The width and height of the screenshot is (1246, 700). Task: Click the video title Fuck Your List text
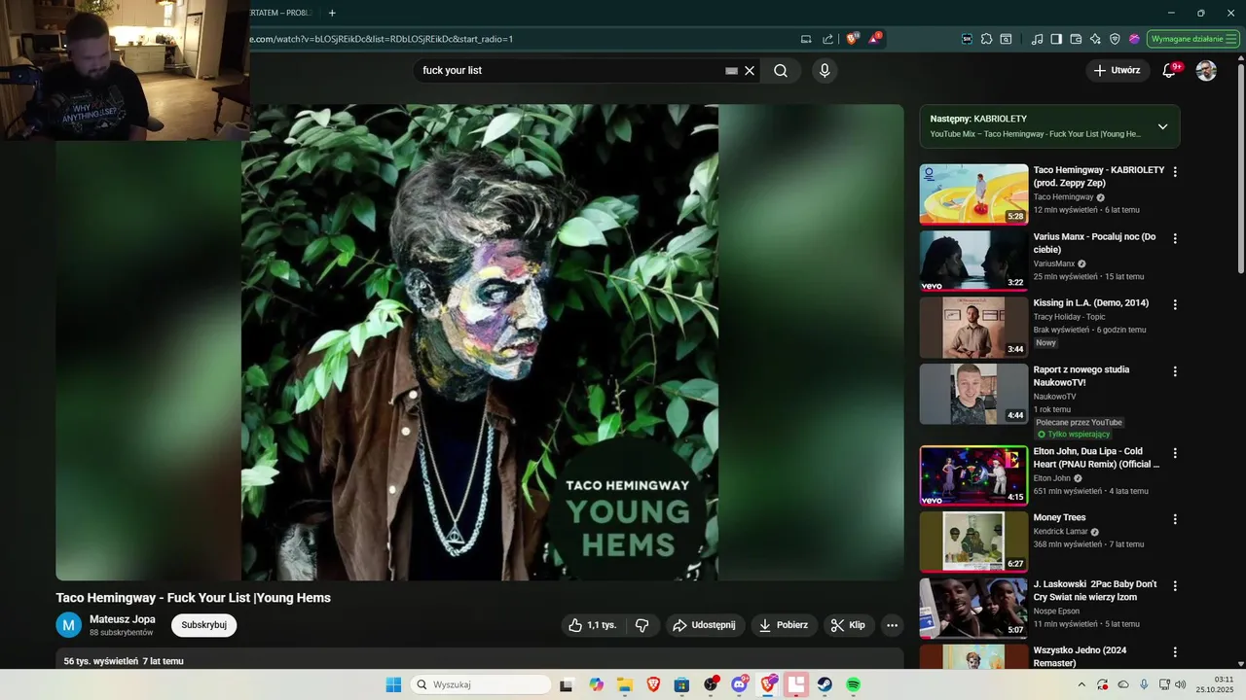194,598
